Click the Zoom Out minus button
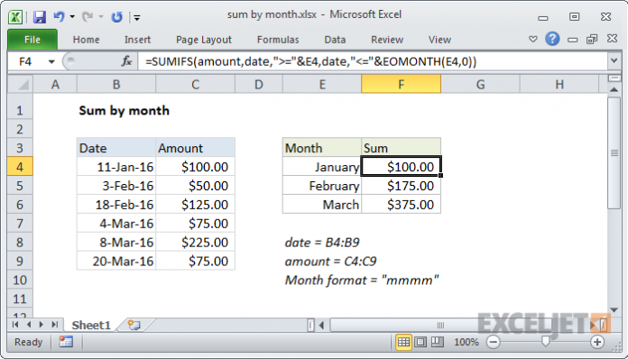The height and width of the screenshot is (359, 628). click(494, 342)
